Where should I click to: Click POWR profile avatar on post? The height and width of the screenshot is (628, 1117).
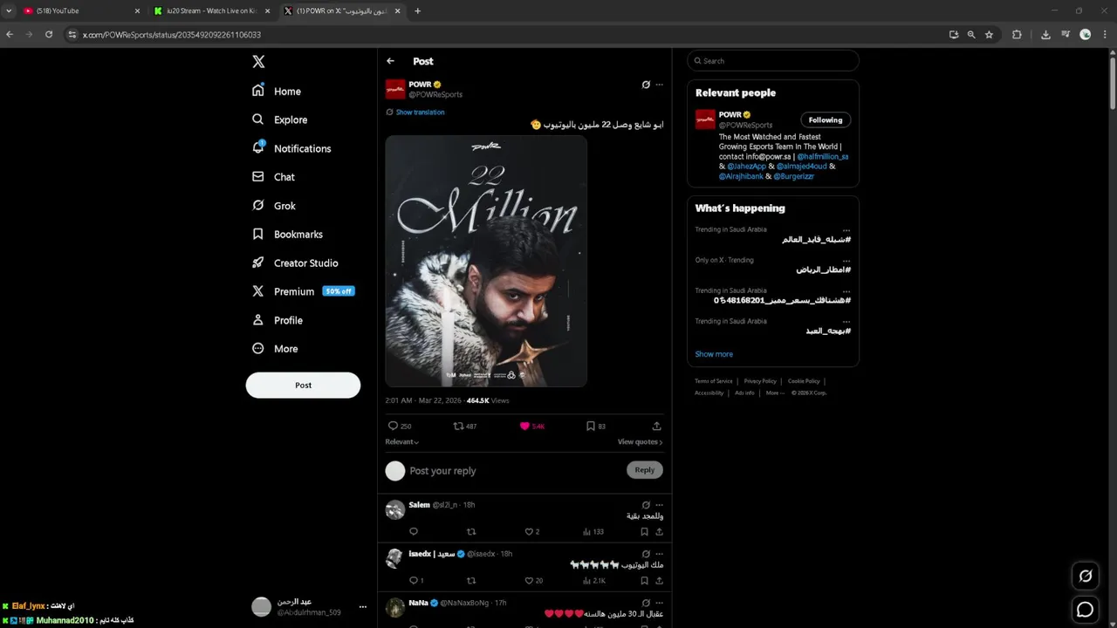[x=395, y=89]
